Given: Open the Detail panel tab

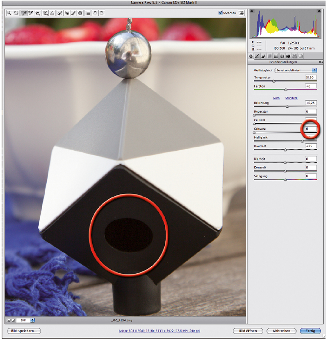Looking at the screenshot, I should pyautogui.click(x=263, y=56).
